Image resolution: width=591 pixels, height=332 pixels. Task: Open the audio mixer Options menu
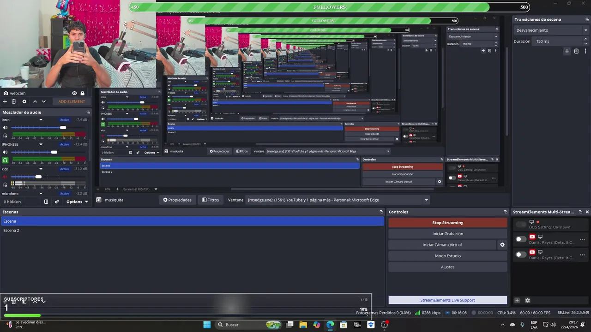pyautogui.click(x=77, y=202)
